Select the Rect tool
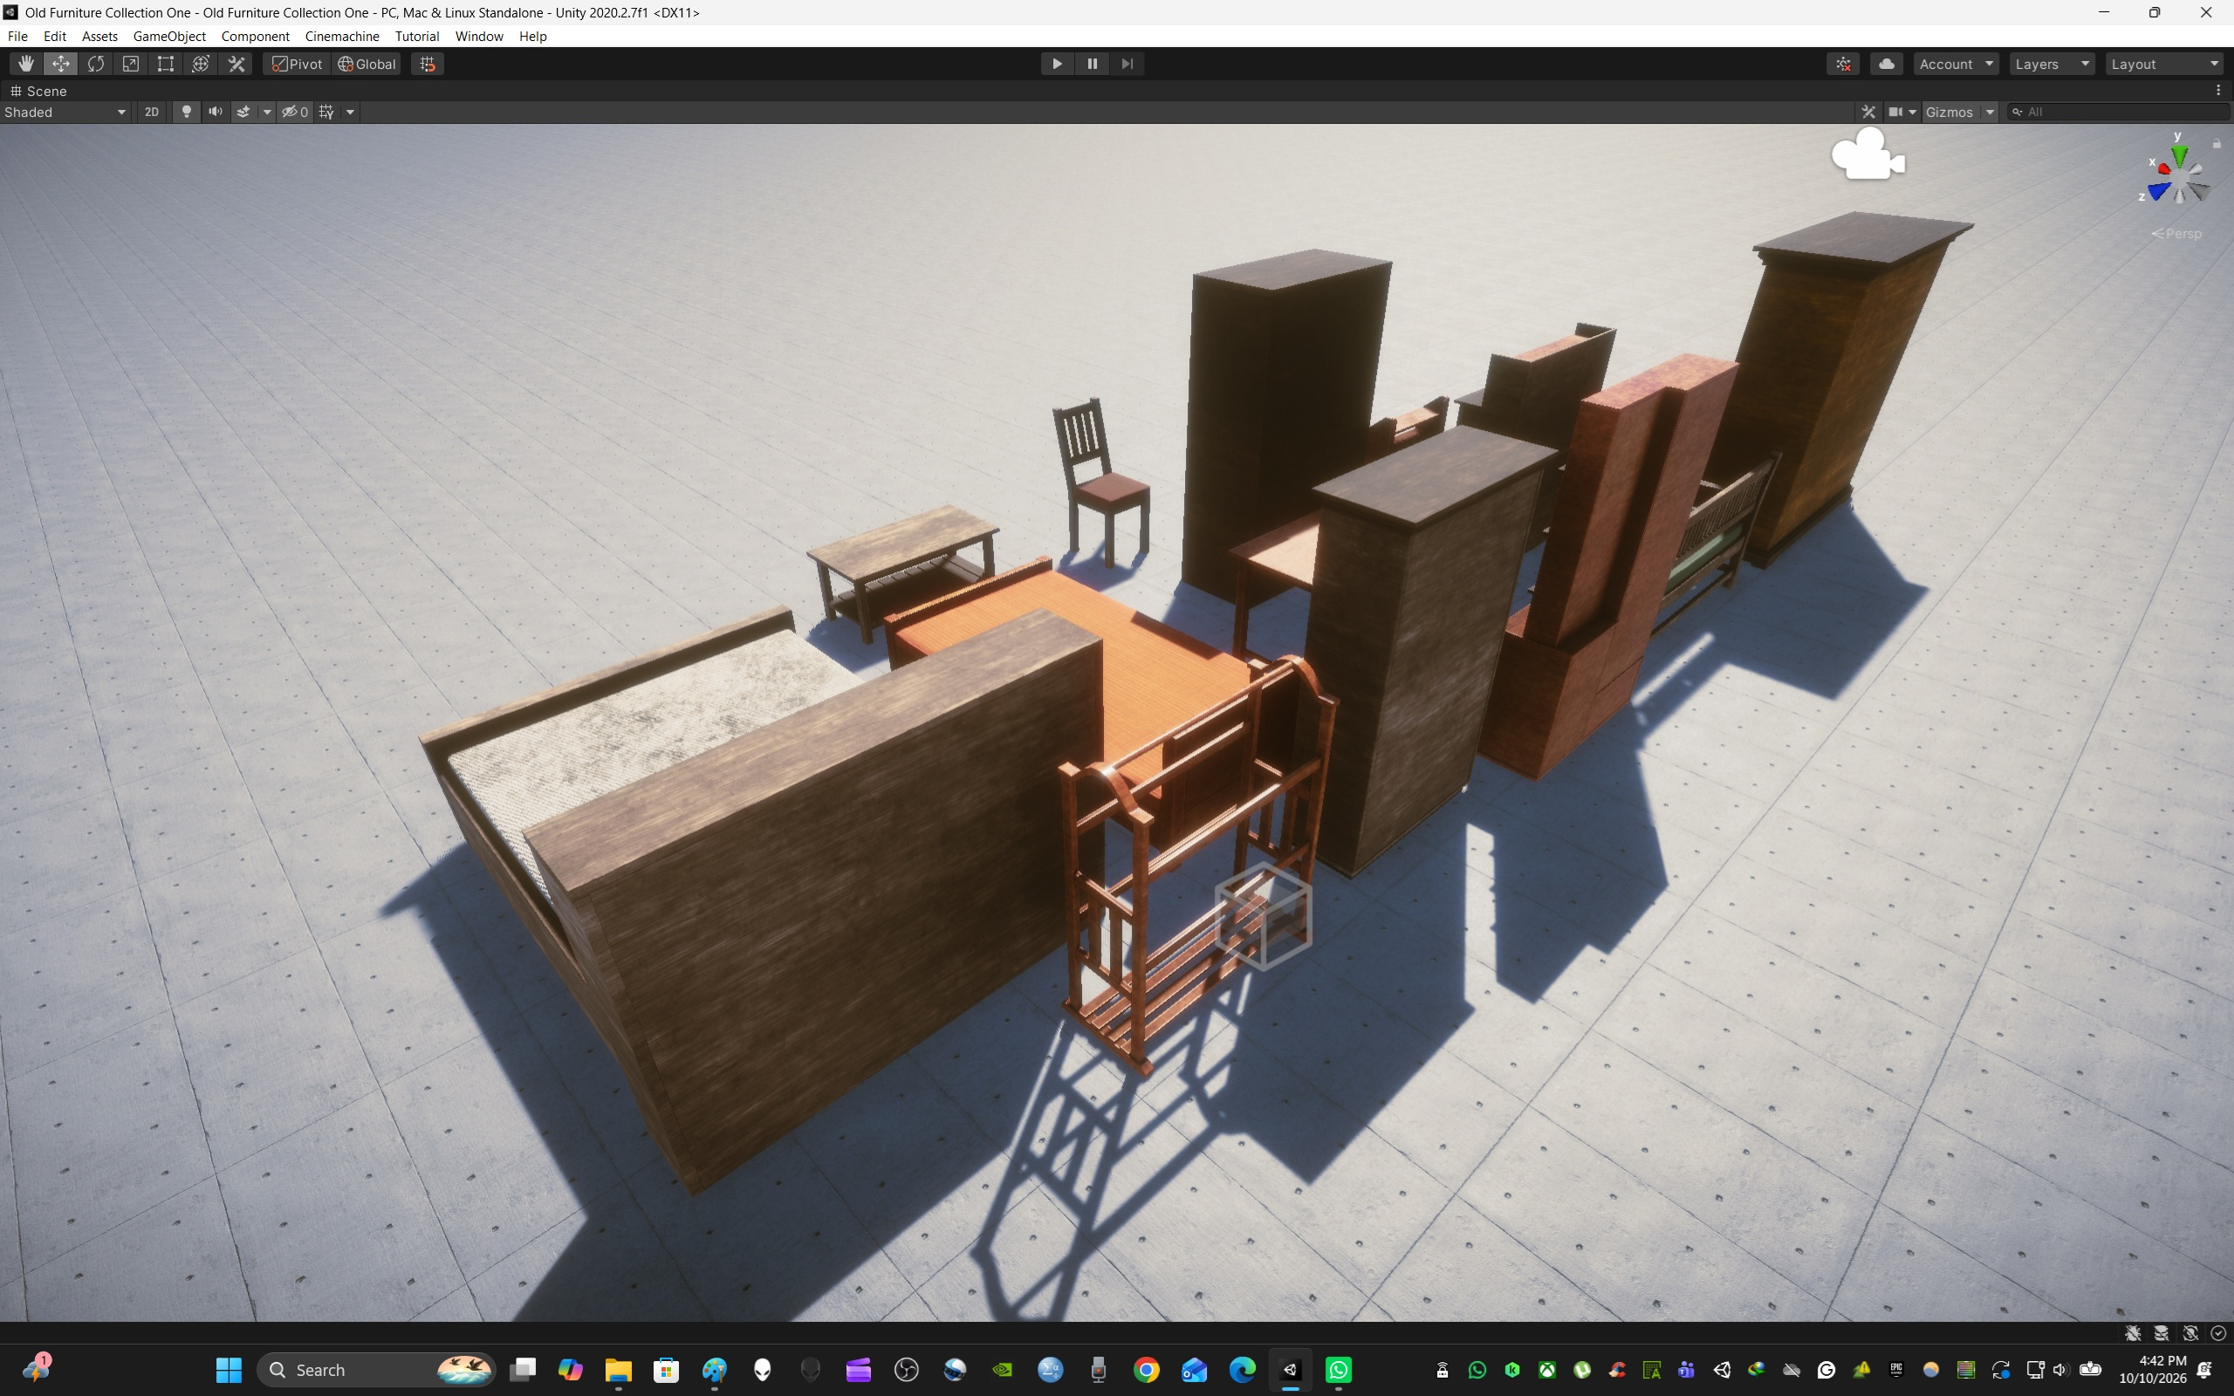 point(166,64)
